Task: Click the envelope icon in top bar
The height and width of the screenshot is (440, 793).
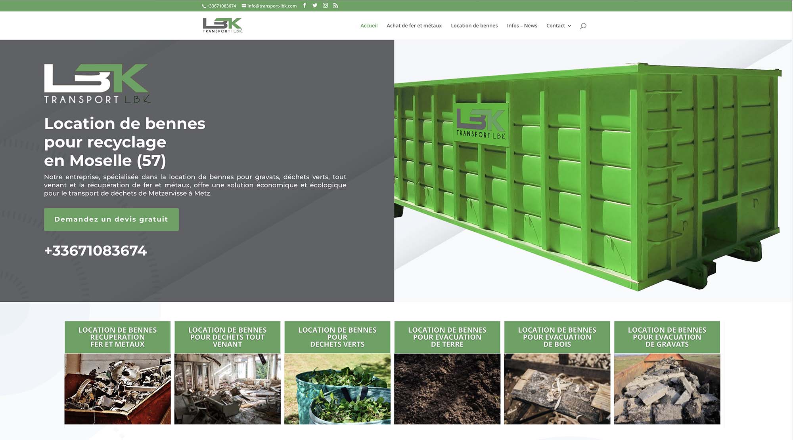Action: [x=244, y=6]
